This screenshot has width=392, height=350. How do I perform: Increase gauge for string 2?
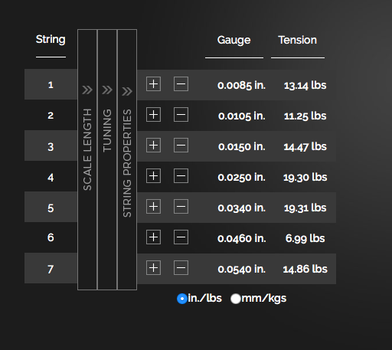153,114
